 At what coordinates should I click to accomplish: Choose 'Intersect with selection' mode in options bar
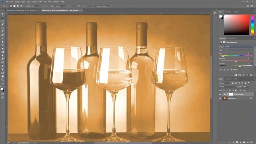pyautogui.click(x=21, y=6)
